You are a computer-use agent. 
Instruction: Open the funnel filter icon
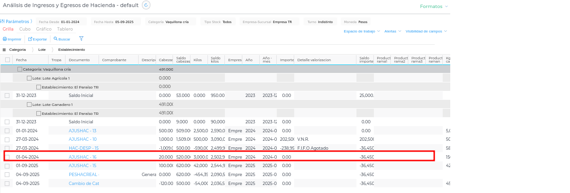coord(81,39)
